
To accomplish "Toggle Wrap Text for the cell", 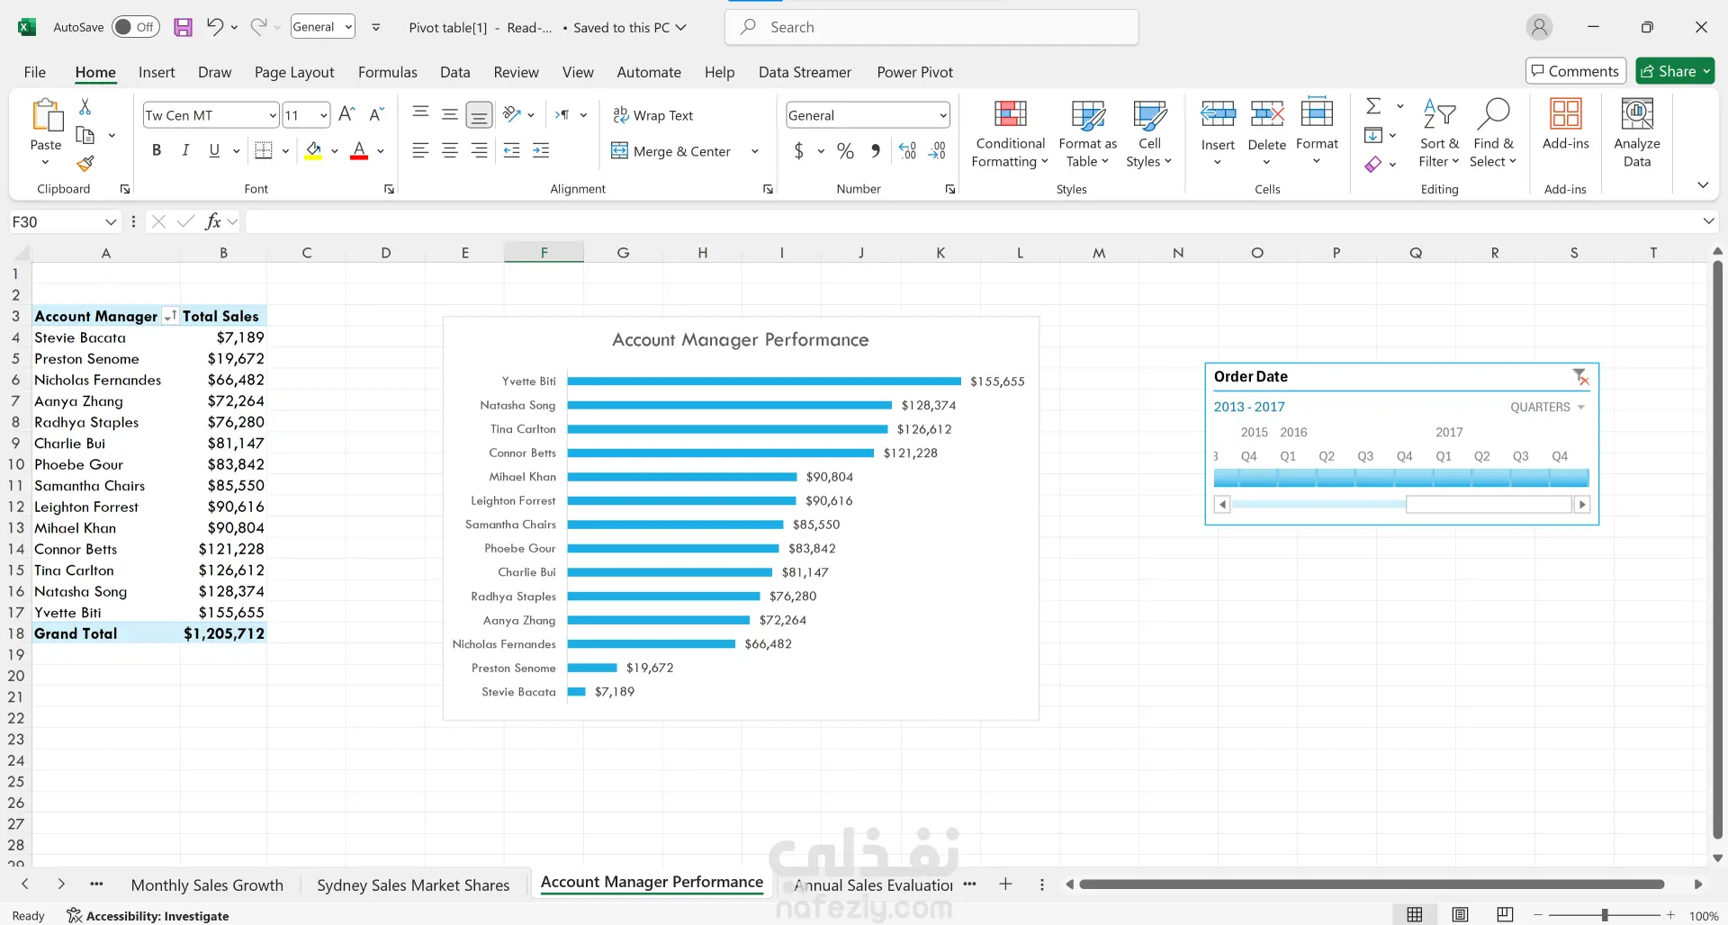I will pyautogui.click(x=653, y=115).
